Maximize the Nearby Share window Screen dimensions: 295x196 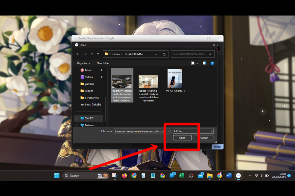209,38
